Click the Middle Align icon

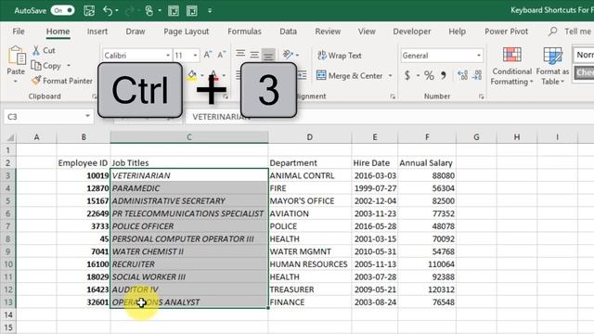coord(254,55)
